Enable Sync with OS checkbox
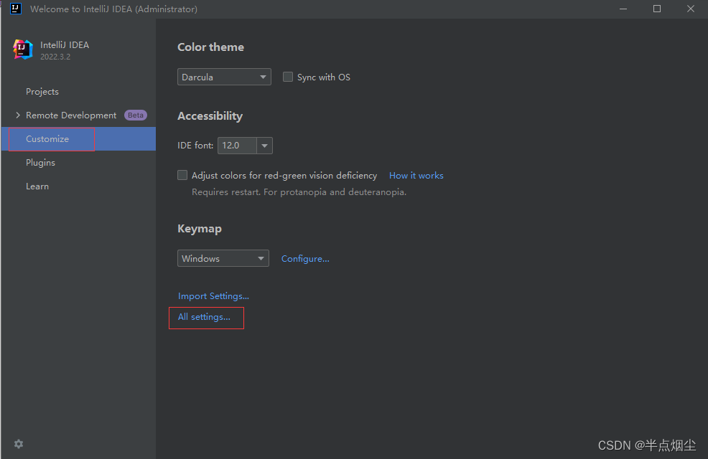This screenshot has width=708, height=459. point(288,77)
